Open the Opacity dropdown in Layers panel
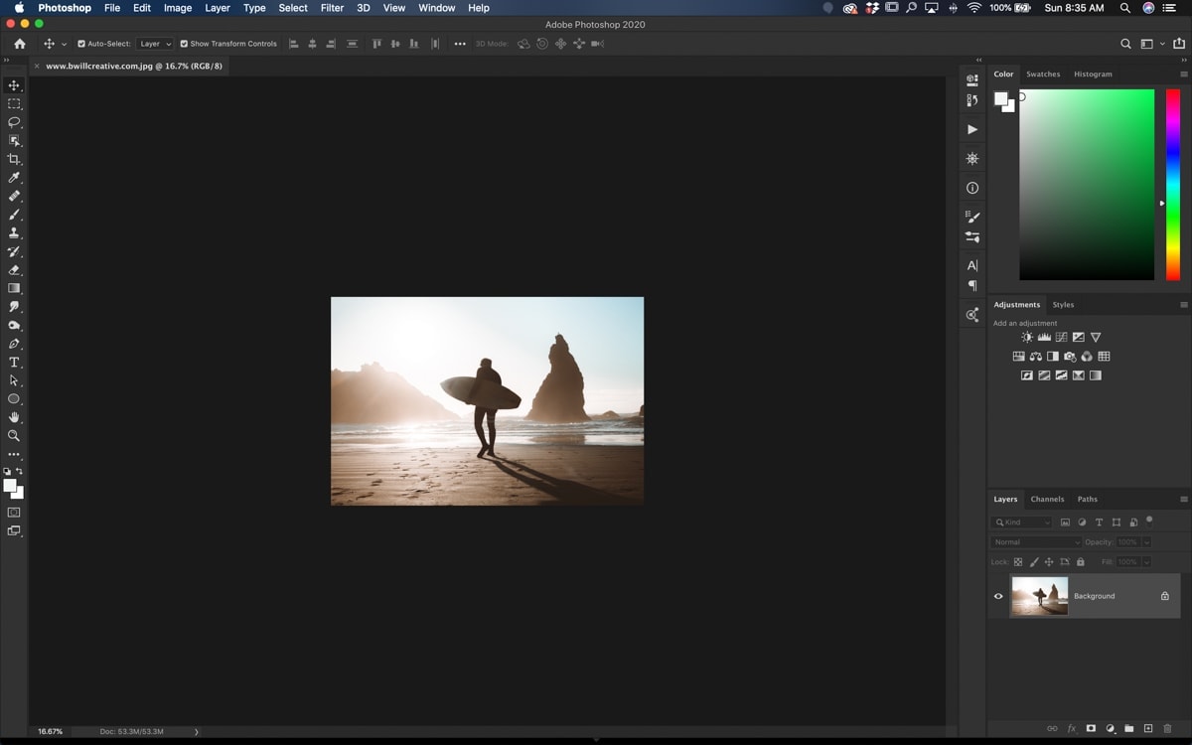Viewport: 1192px width, 745px height. pyautogui.click(x=1146, y=541)
